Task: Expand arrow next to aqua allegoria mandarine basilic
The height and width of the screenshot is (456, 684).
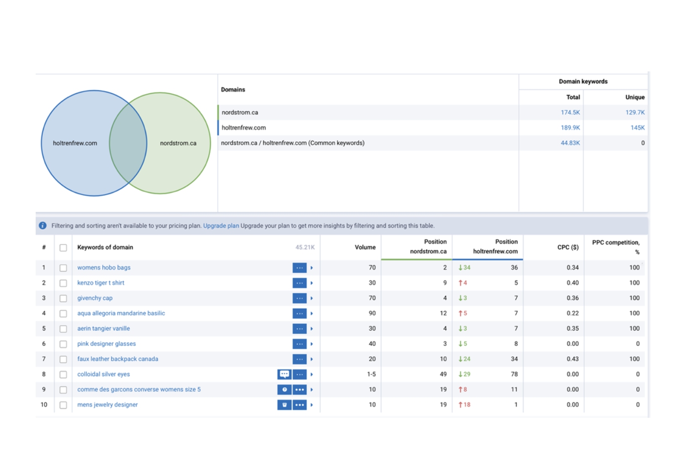Action: (x=312, y=313)
